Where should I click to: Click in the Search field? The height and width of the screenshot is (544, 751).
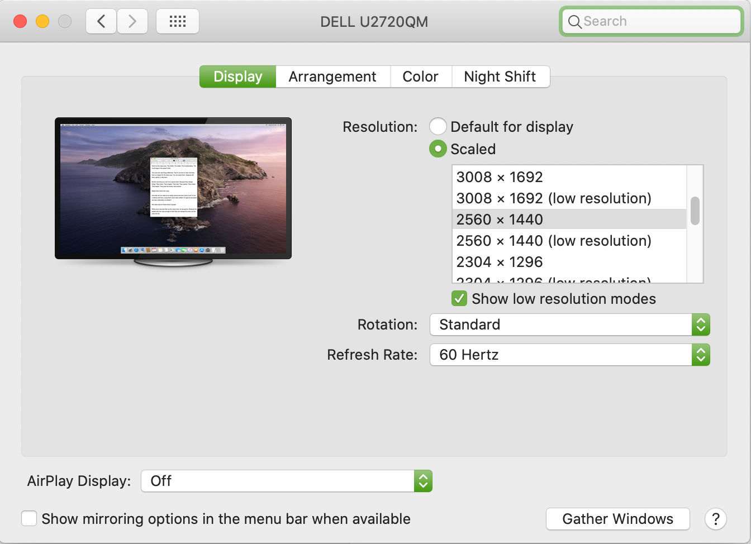point(652,22)
